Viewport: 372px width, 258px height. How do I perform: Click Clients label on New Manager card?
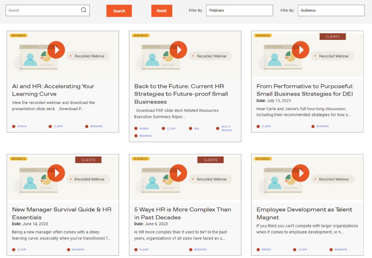[x=88, y=160]
